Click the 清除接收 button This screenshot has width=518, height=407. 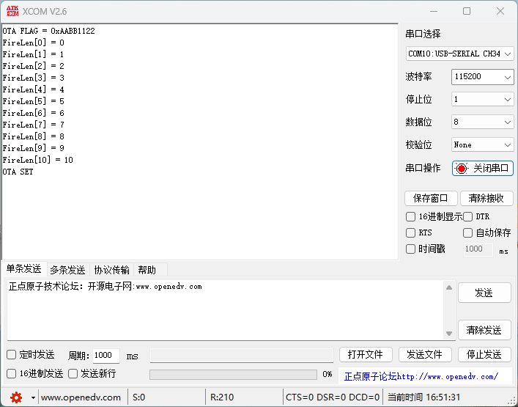click(486, 199)
